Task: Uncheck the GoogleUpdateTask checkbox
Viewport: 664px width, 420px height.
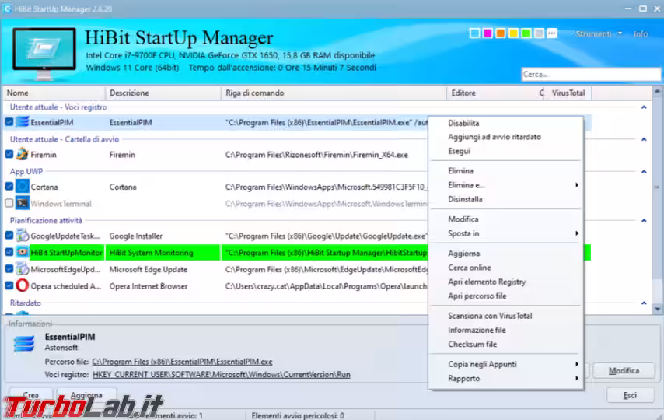Action: 9,236
